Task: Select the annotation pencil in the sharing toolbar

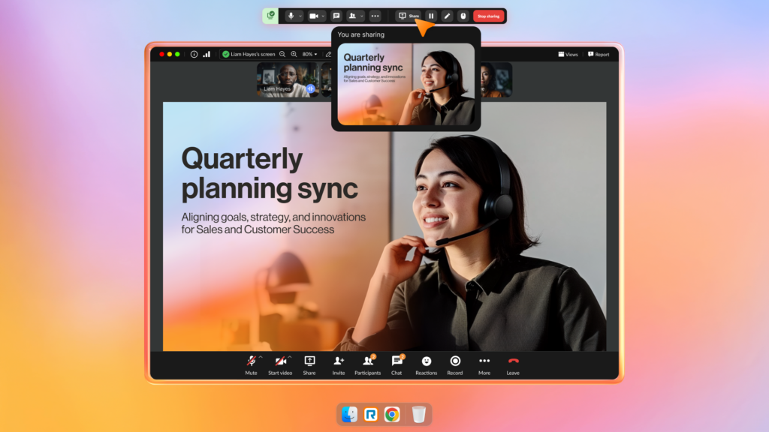Action: pos(446,15)
